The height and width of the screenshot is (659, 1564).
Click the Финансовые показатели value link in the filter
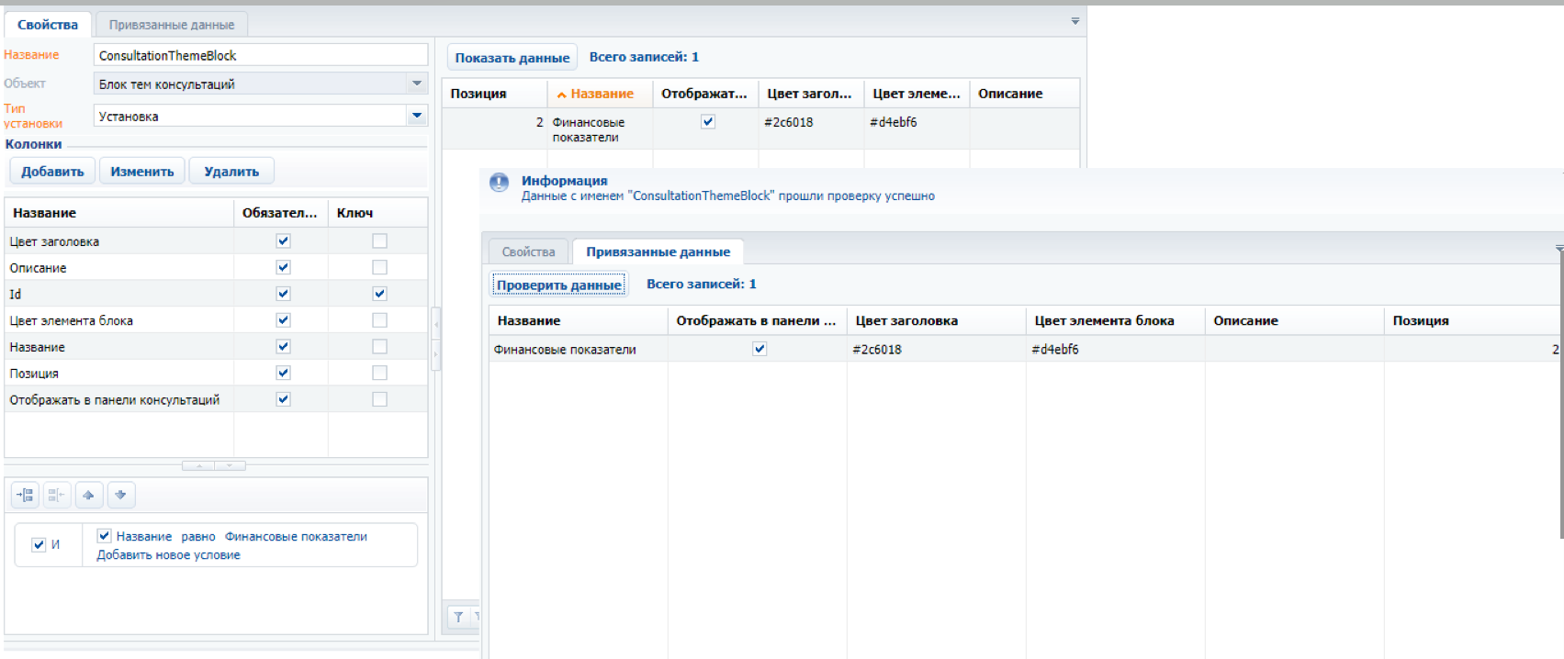pos(296,537)
